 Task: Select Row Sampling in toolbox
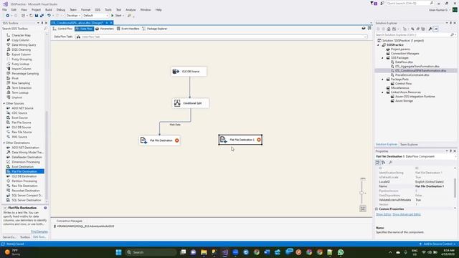tap(21, 83)
